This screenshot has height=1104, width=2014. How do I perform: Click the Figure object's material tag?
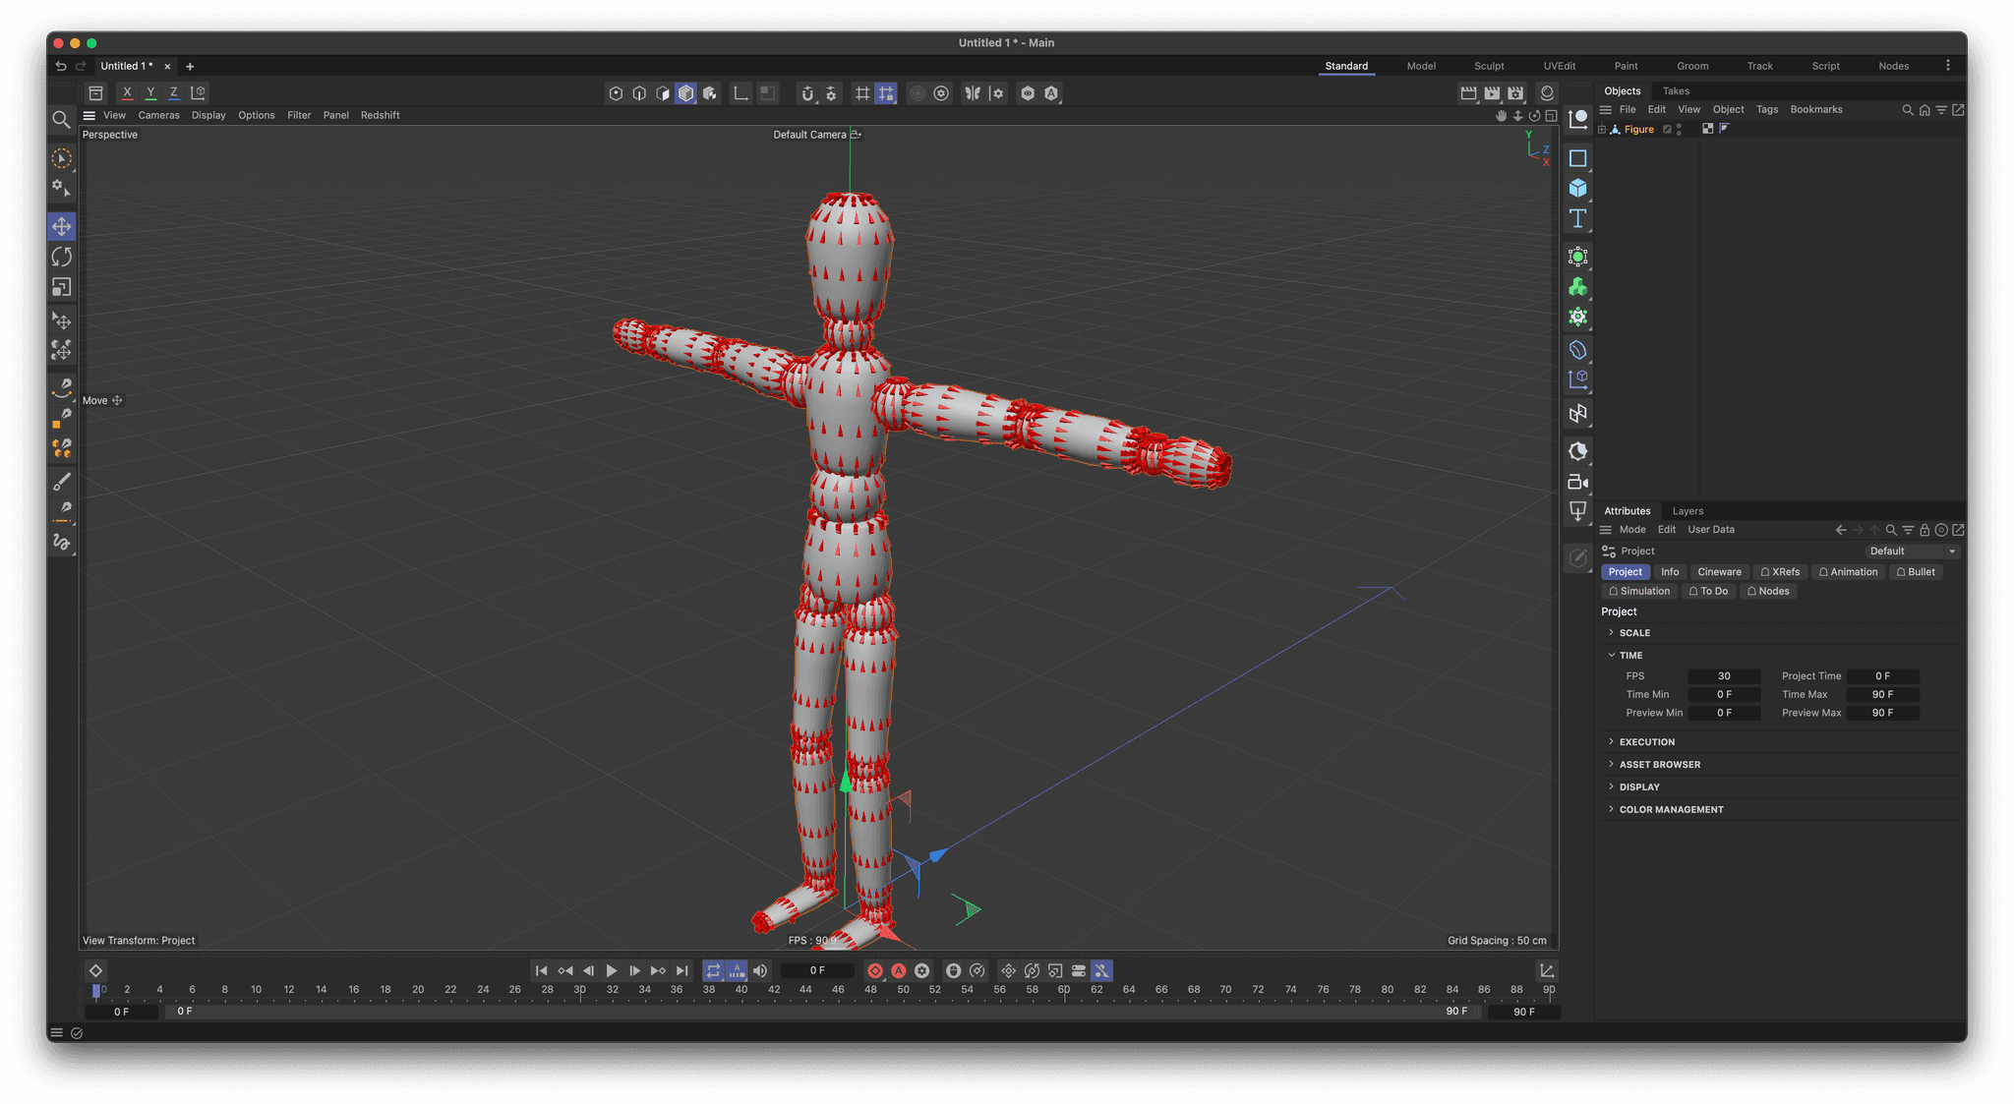pyautogui.click(x=1707, y=129)
